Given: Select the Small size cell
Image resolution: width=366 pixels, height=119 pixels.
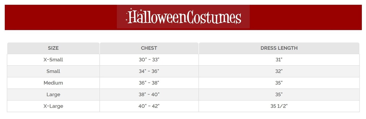Looking at the screenshot, I should click(x=53, y=72).
